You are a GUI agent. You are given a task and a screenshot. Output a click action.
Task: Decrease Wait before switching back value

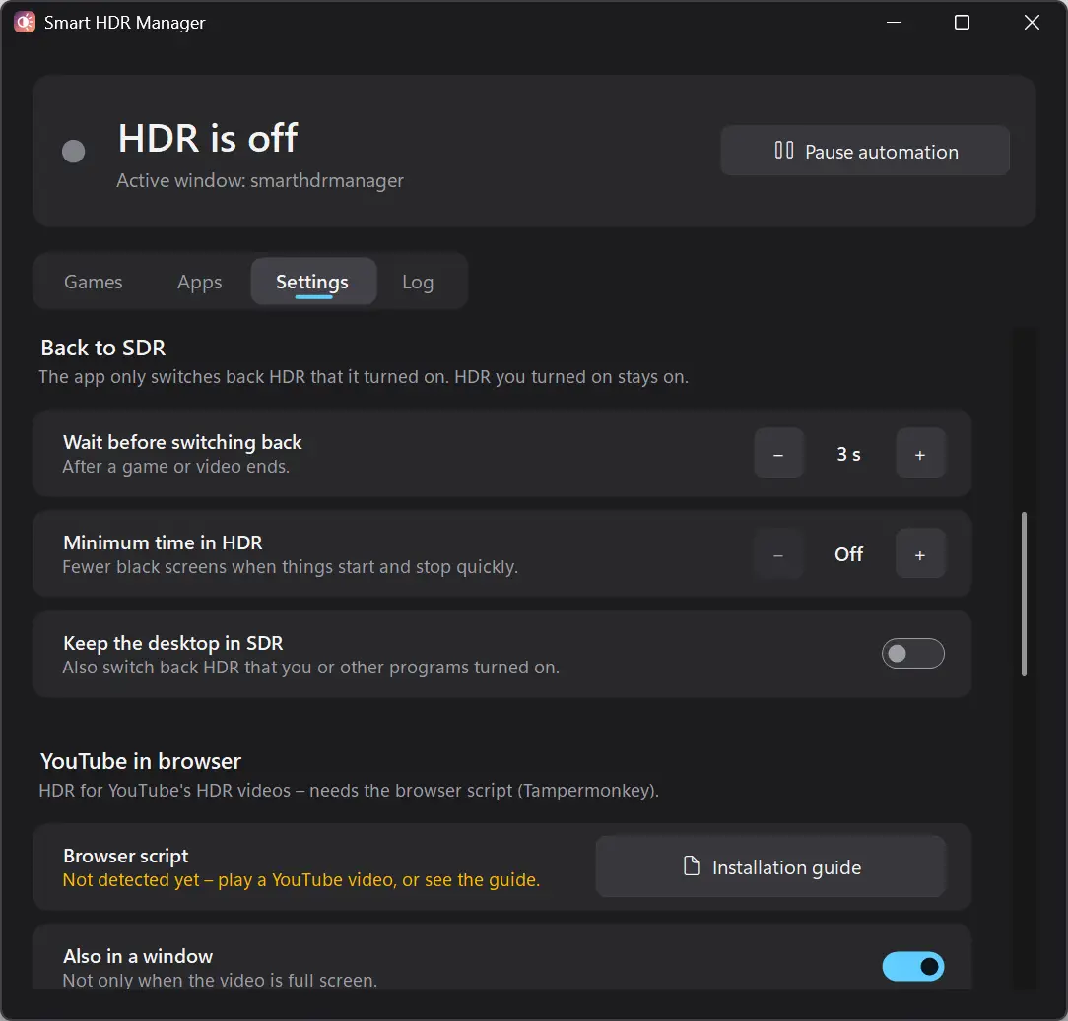tap(778, 454)
